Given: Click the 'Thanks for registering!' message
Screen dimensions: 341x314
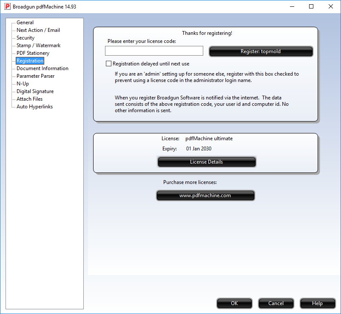Looking at the screenshot, I should 207,33.
